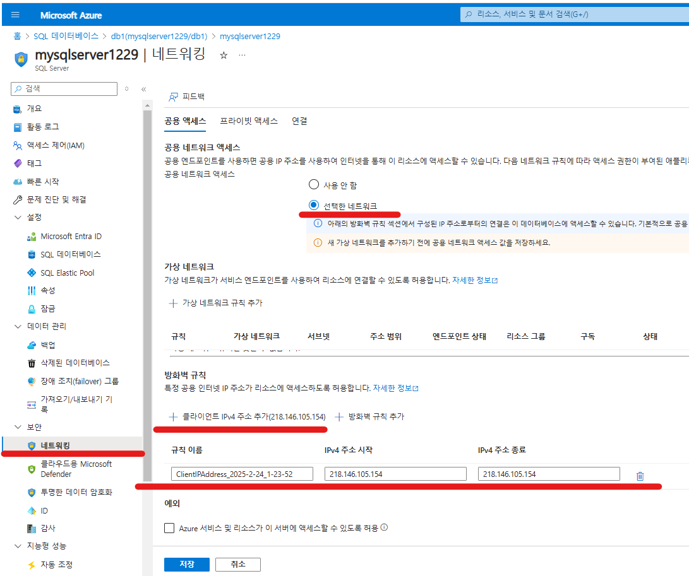The image size is (689, 576).
Task: Click the 백업 backup icon
Action: [x=32, y=345]
